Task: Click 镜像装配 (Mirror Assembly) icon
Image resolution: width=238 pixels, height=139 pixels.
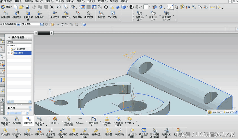Action: point(73,132)
